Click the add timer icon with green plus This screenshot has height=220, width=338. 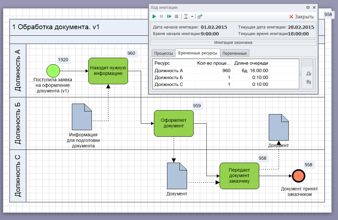tap(200, 16)
